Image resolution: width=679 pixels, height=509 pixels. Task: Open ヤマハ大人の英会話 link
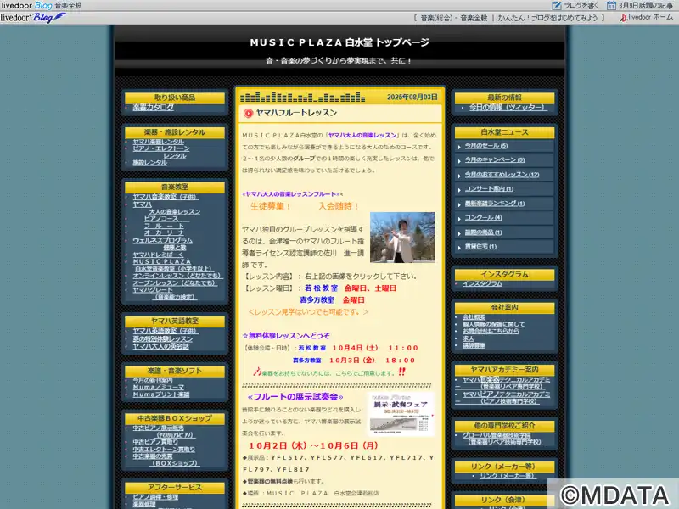(161, 346)
